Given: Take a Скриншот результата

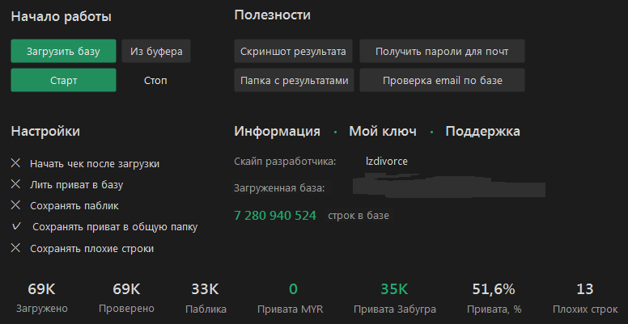Looking at the screenshot, I should click(293, 51).
